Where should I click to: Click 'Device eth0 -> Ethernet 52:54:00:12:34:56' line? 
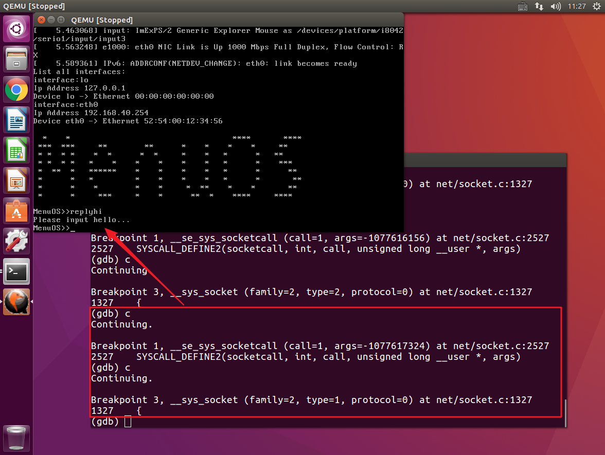pos(128,121)
